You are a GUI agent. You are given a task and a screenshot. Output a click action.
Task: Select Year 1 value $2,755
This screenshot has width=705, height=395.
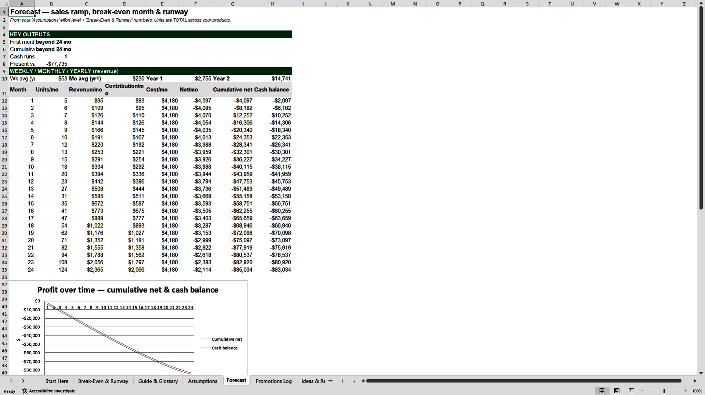195,79
